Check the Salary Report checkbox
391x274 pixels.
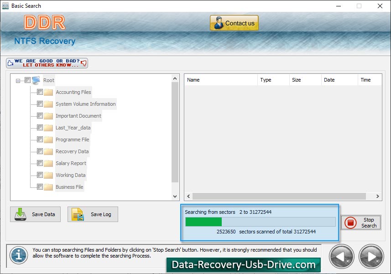tap(40, 163)
